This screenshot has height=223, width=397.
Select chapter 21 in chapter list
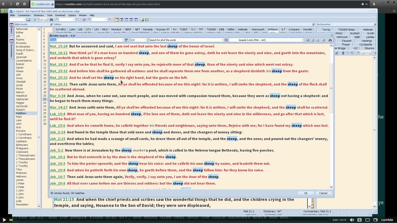45,99
